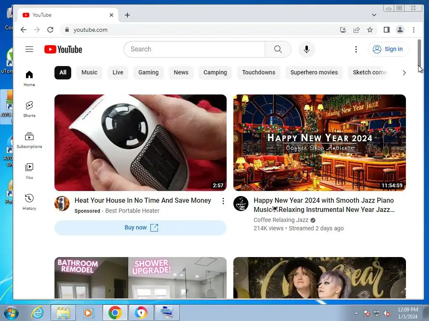The image size is (429, 321).
Task: Open the tab search dropdown chevron
Action: click(374, 15)
